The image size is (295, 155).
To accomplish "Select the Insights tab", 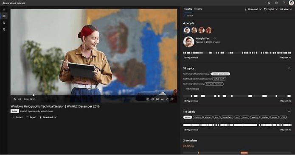I will (188, 9).
